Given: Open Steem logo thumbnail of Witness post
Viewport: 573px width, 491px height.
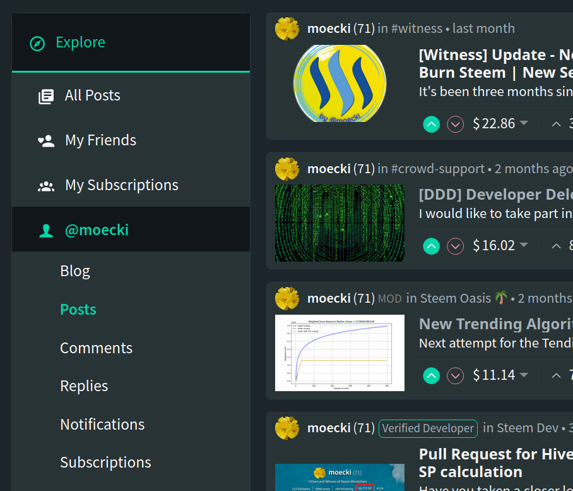Looking at the screenshot, I should tap(340, 83).
